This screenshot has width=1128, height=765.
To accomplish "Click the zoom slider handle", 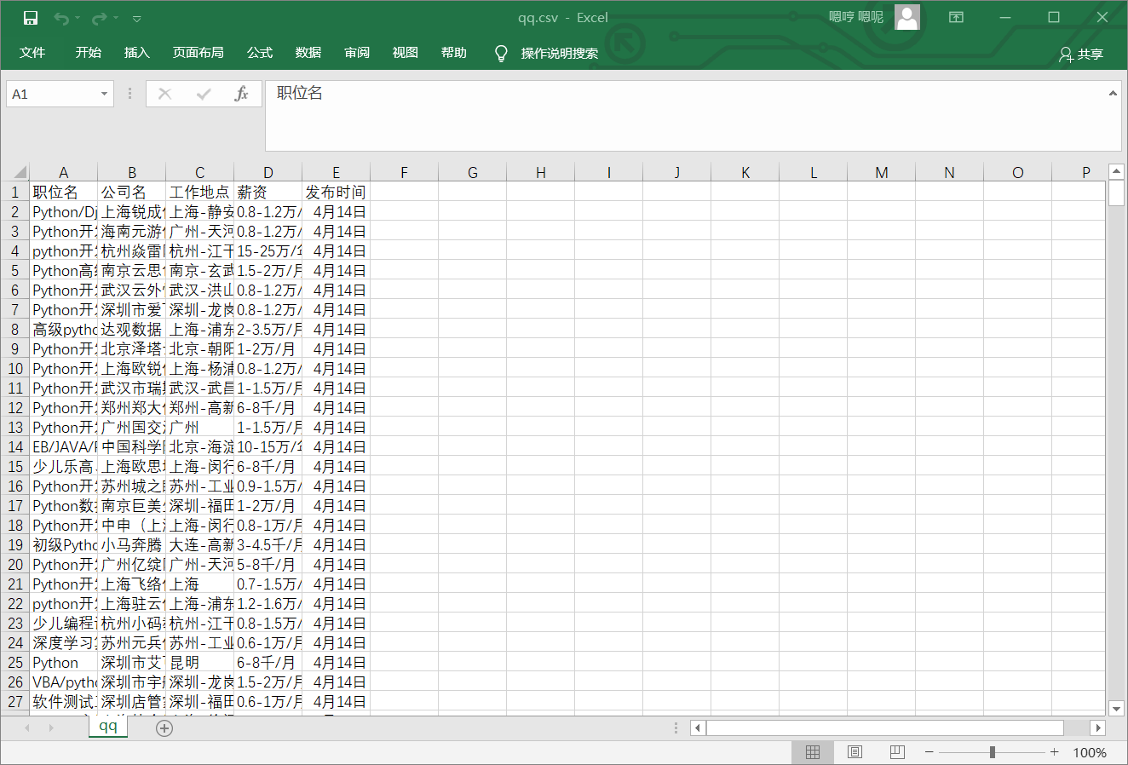I will click(x=993, y=752).
